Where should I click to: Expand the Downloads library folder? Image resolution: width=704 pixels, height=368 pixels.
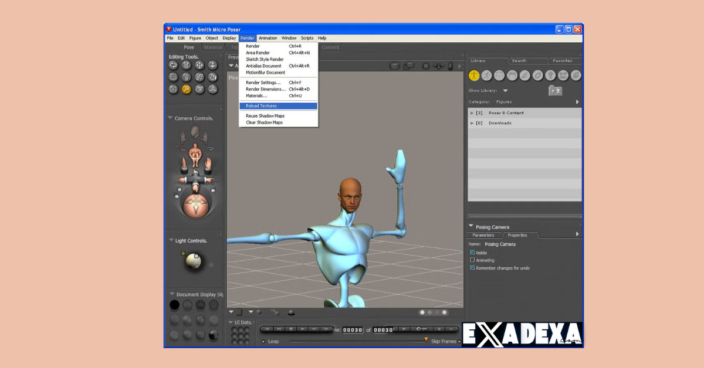click(x=472, y=123)
